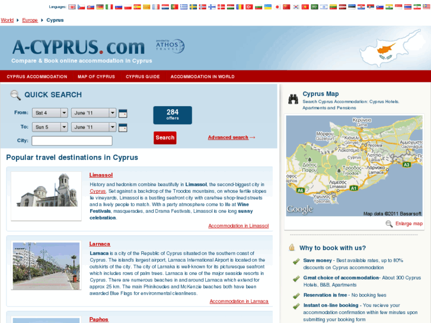Open Accommodation in World menu item
This screenshot has height=323, width=431.
203,76
